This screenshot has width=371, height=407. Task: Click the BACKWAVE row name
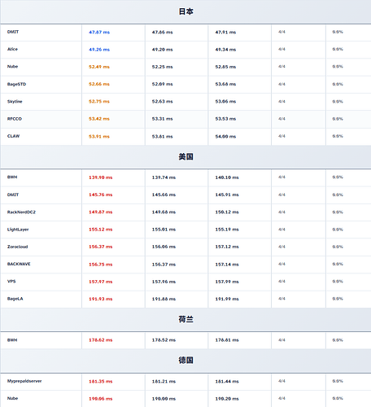(x=19, y=264)
